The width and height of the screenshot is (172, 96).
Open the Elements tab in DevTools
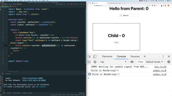pyautogui.click(x=107, y=57)
